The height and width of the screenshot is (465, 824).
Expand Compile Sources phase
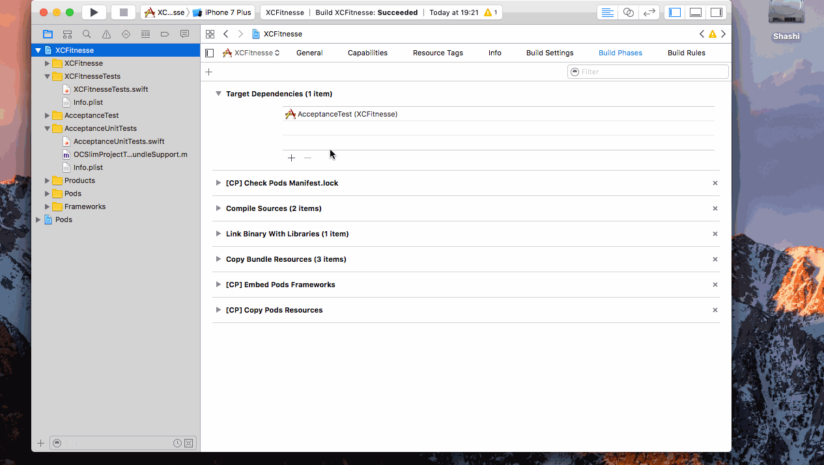click(x=219, y=208)
